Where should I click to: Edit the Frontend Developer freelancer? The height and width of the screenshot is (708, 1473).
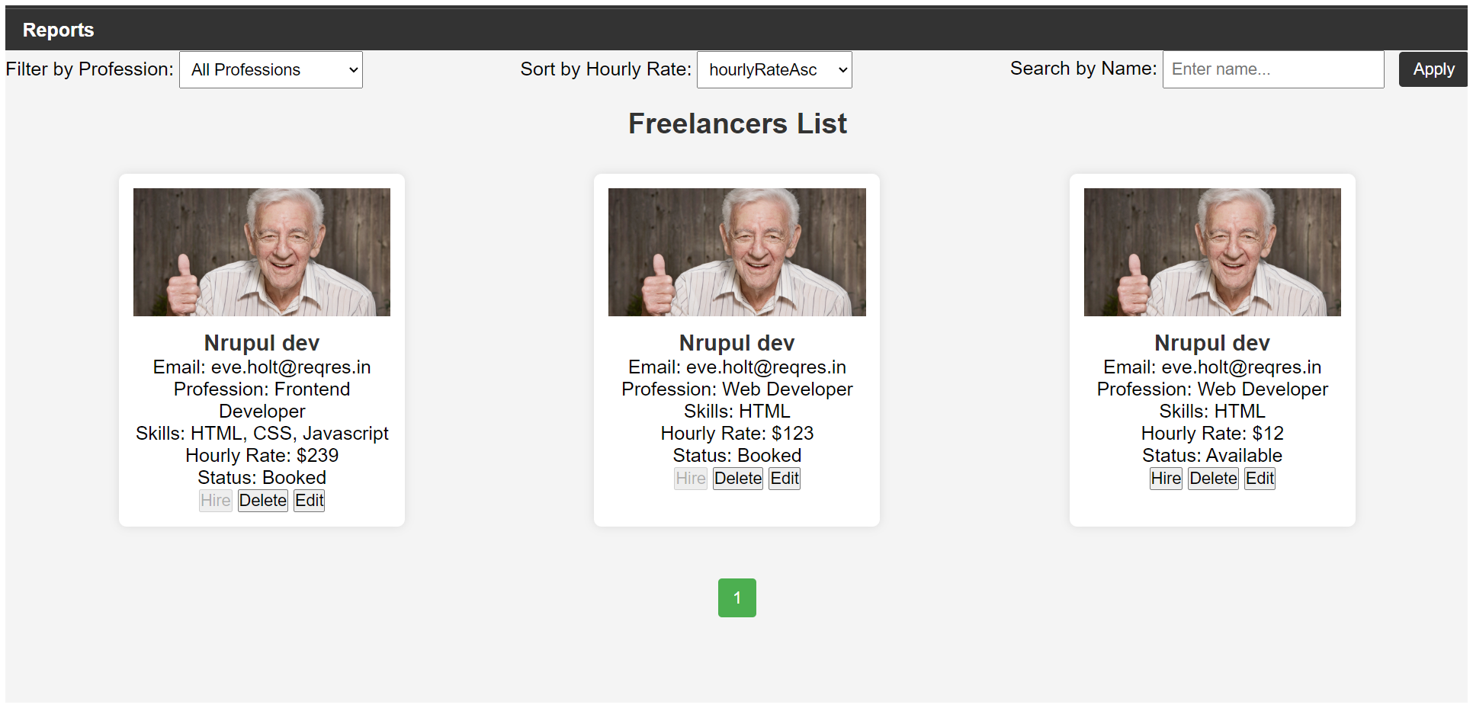coord(310,501)
